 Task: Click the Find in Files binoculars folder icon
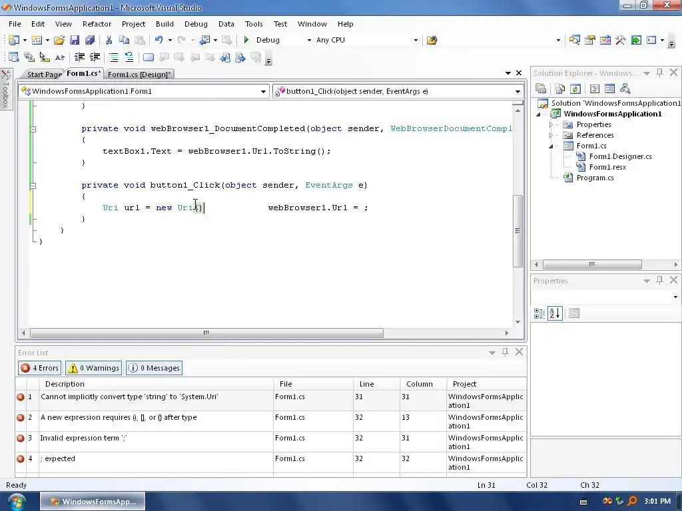tap(432, 40)
